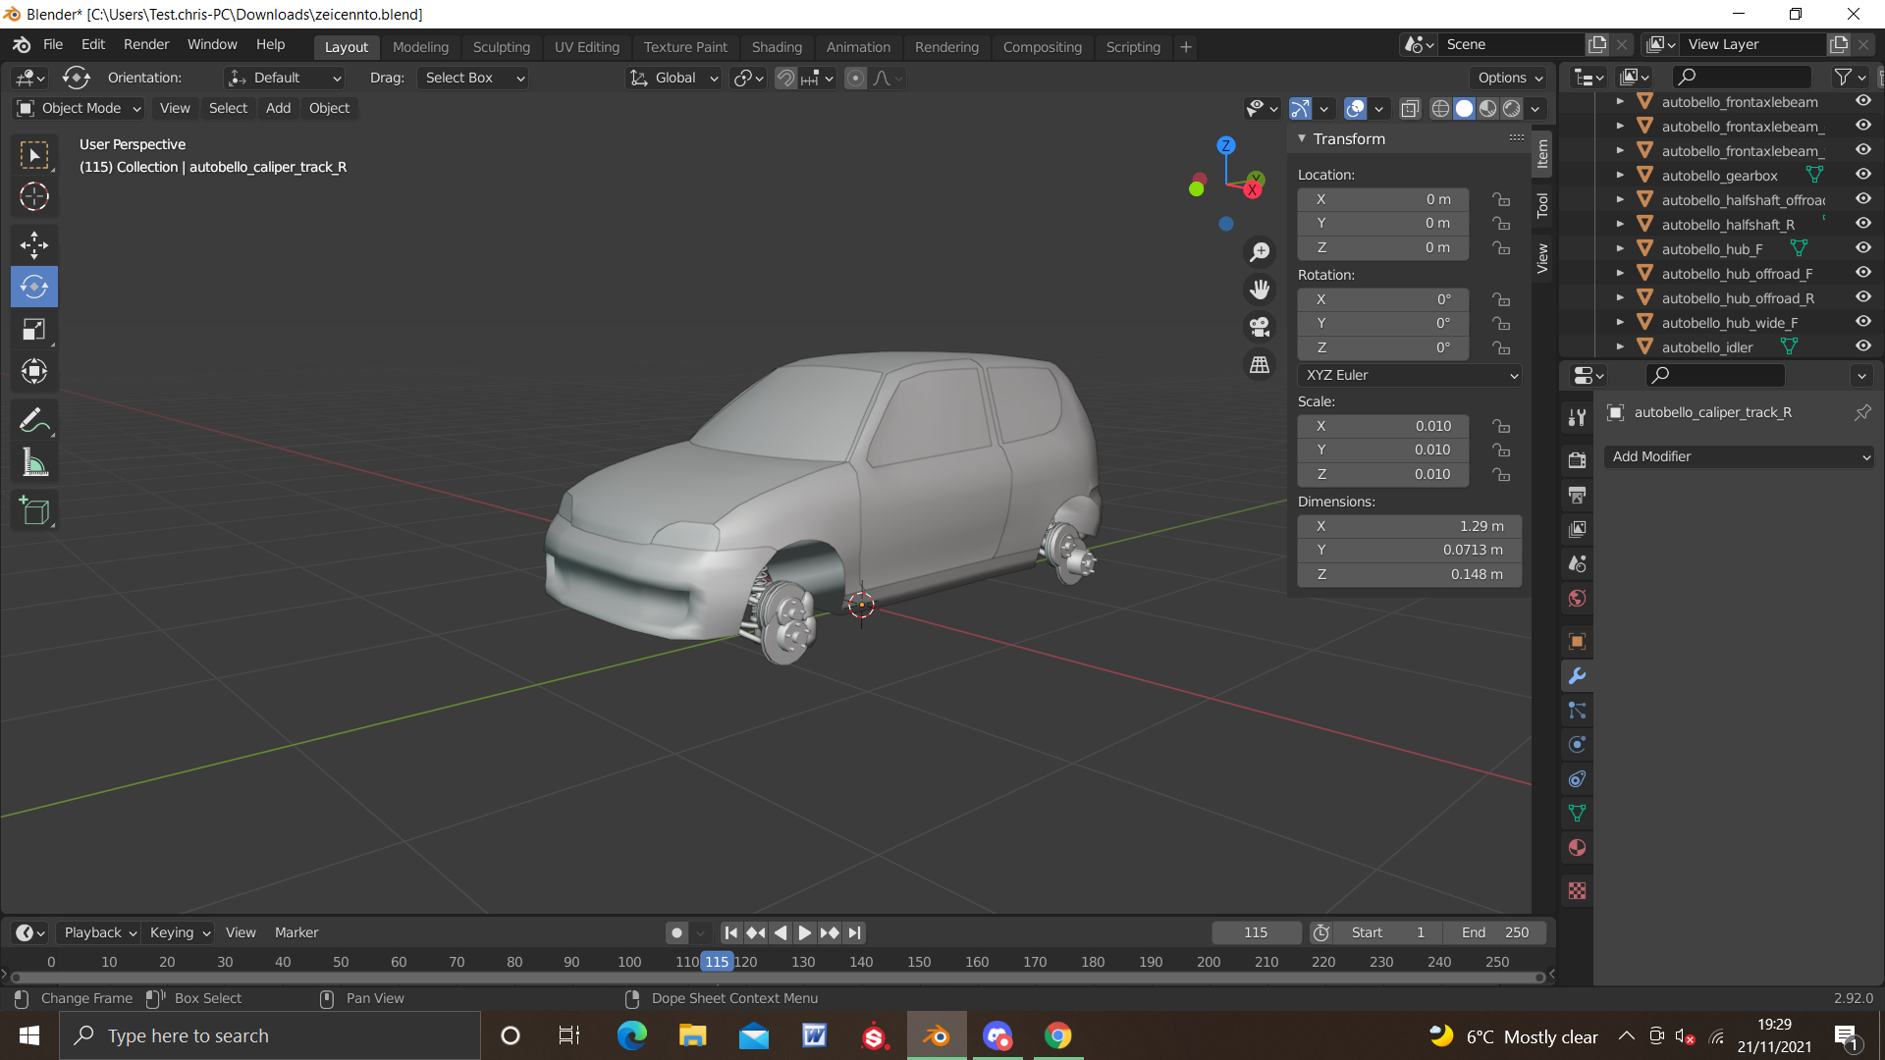Toggle auto keying record button
1885x1060 pixels.
click(676, 932)
